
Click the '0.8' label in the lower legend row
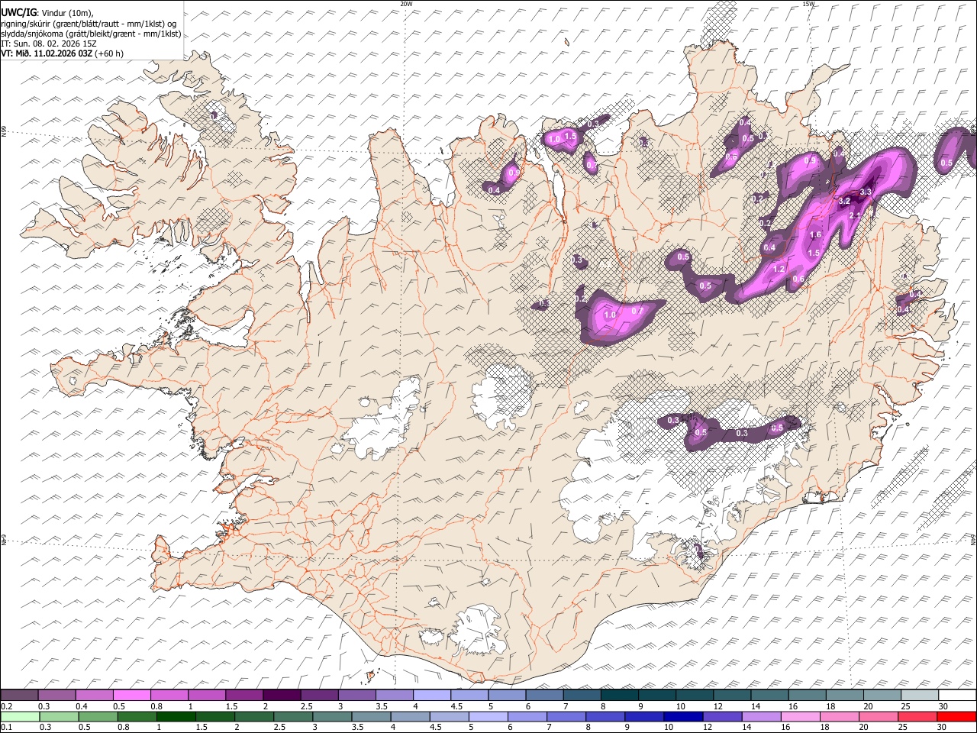click(x=123, y=727)
